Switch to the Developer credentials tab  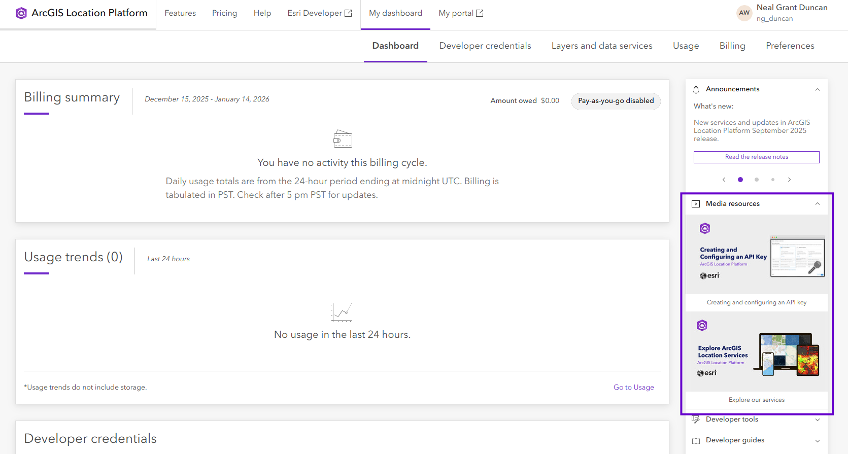[x=485, y=46]
